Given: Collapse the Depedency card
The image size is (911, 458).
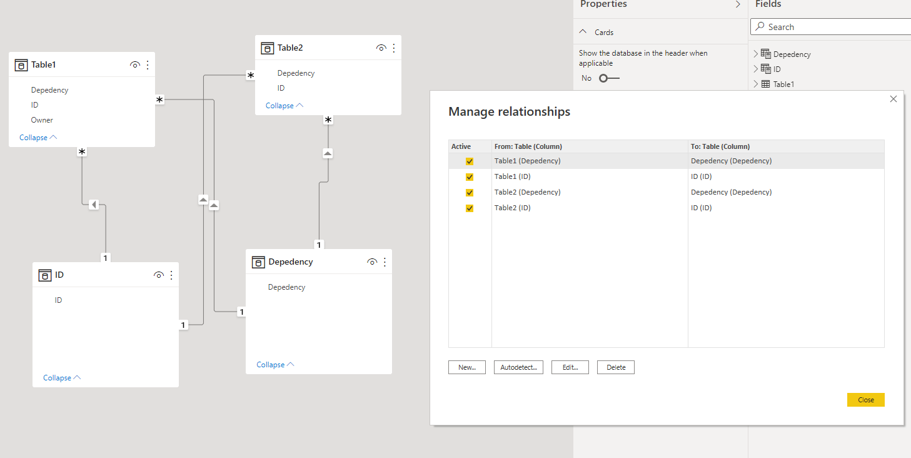Looking at the screenshot, I should click(275, 365).
